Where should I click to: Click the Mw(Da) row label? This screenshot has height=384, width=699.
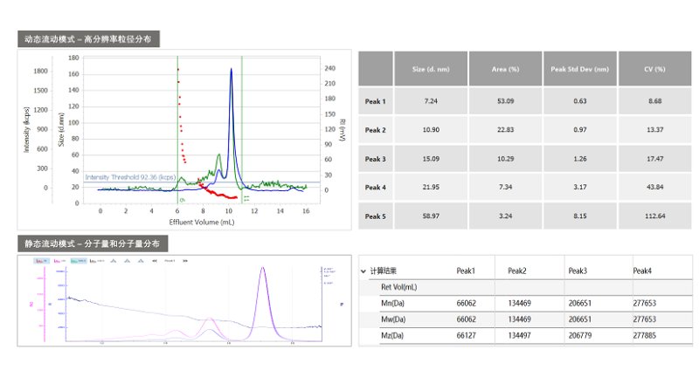click(392, 319)
